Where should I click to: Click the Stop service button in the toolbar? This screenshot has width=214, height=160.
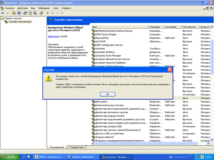(52, 13)
